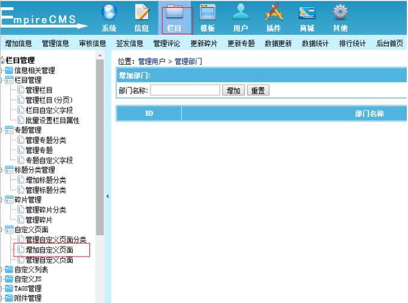
Task: Click the 增加 button to add department
Action: point(233,90)
